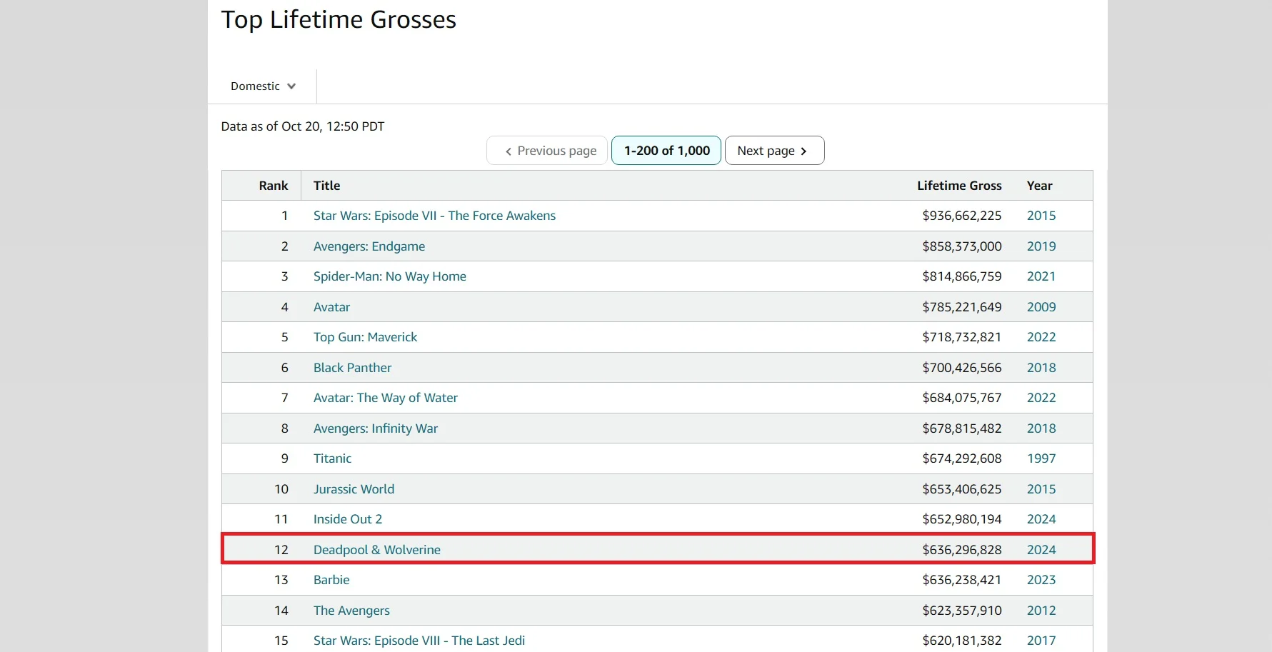Screen dimensions: 1272x652
Task: Click the Rank column header
Action: point(274,186)
